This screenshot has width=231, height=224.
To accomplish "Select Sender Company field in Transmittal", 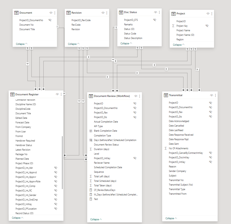I will point(178,171).
